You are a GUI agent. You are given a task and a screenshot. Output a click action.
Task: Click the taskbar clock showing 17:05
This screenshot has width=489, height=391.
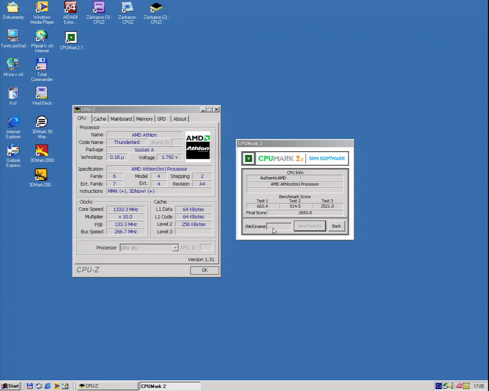[x=479, y=386]
